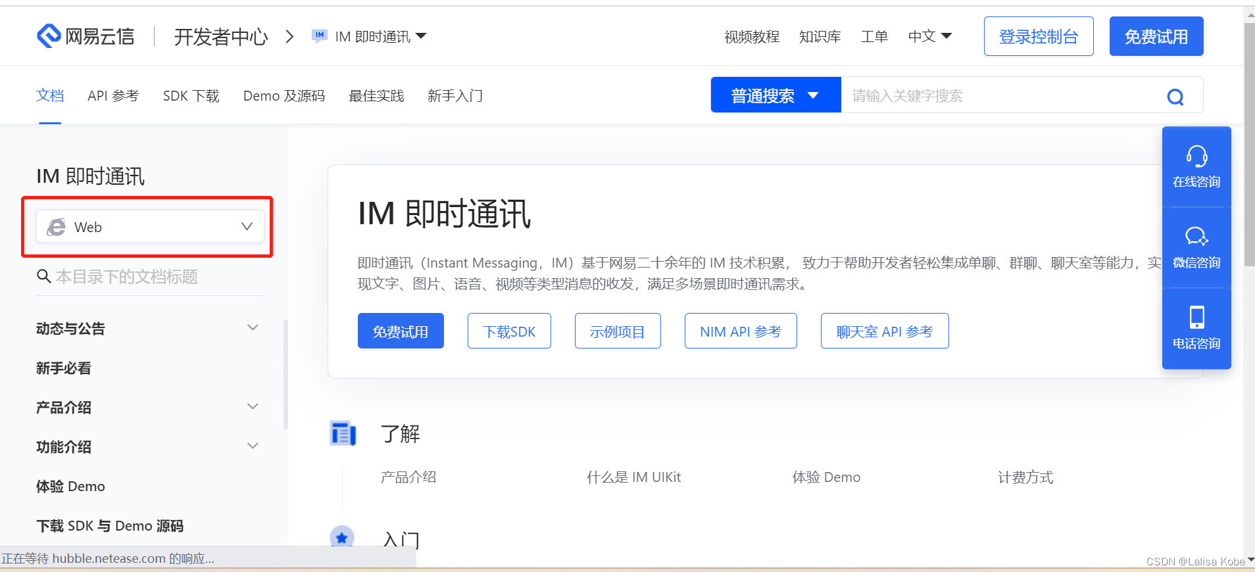Open the 产品介绍 link under 了解
Image resolution: width=1255 pixels, height=572 pixels.
click(408, 477)
